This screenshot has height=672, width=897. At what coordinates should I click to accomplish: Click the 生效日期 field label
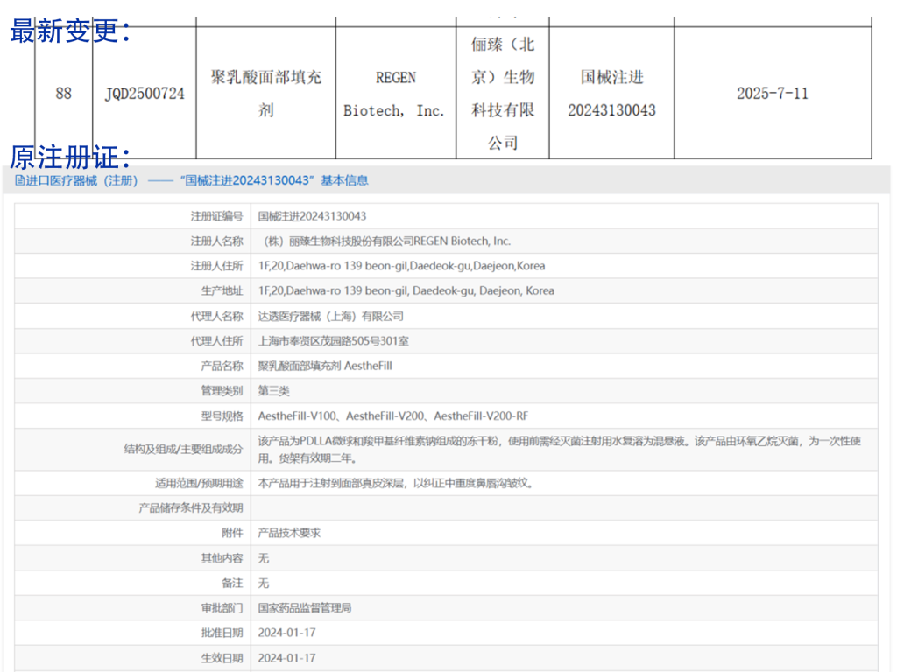(222, 658)
